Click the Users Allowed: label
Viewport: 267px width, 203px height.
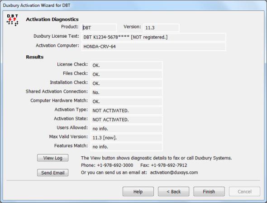coord(72,127)
